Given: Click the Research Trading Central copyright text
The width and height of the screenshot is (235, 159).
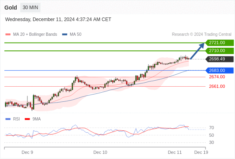Looking at the screenshot, I should pyautogui.click(x=202, y=35).
